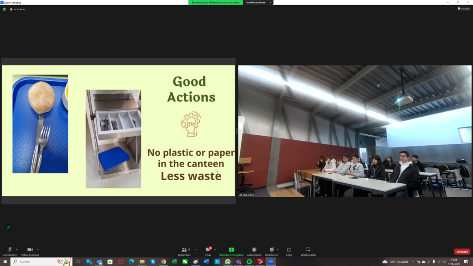The image size is (473, 266).
Task: Expand audio options arrow beside Lautschalten
Action: point(18,249)
